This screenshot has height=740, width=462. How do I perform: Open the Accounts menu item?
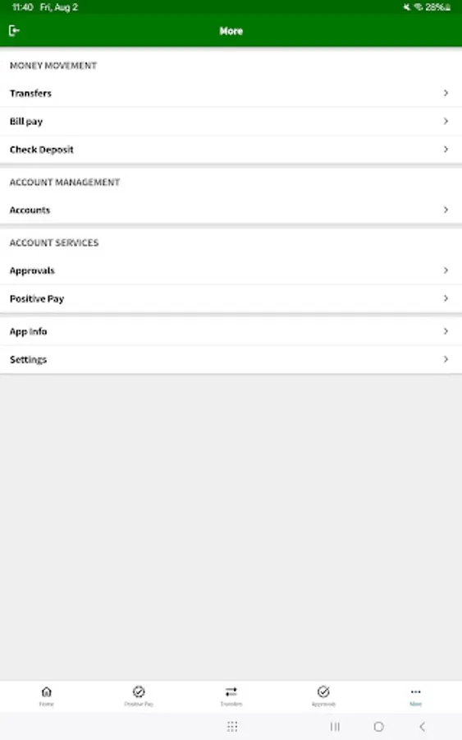coord(231,210)
